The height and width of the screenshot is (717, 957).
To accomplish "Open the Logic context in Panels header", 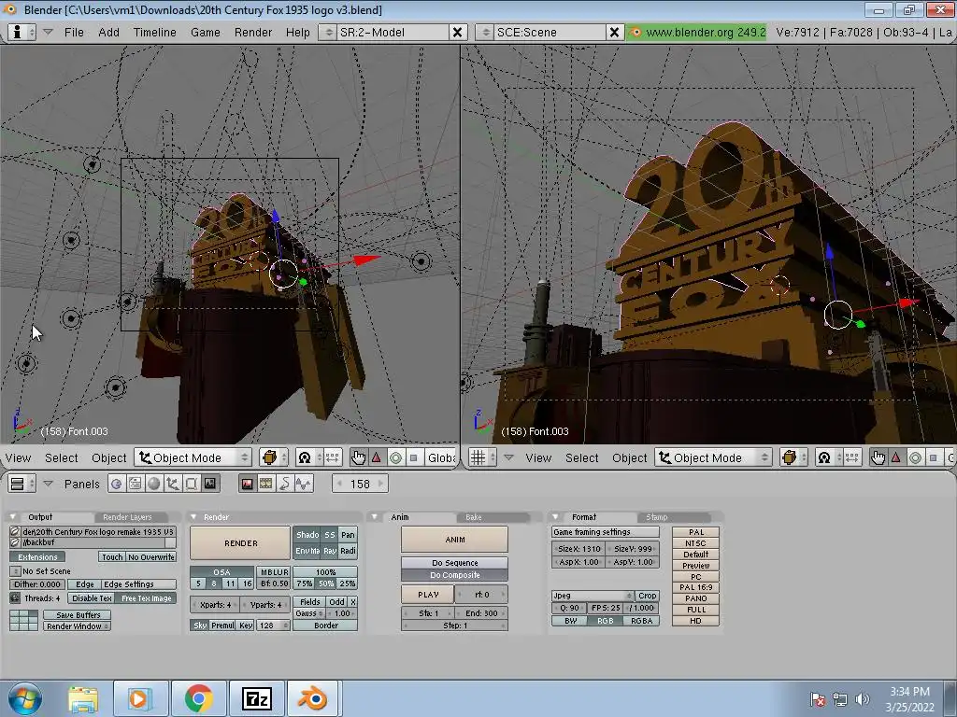I will (116, 484).
